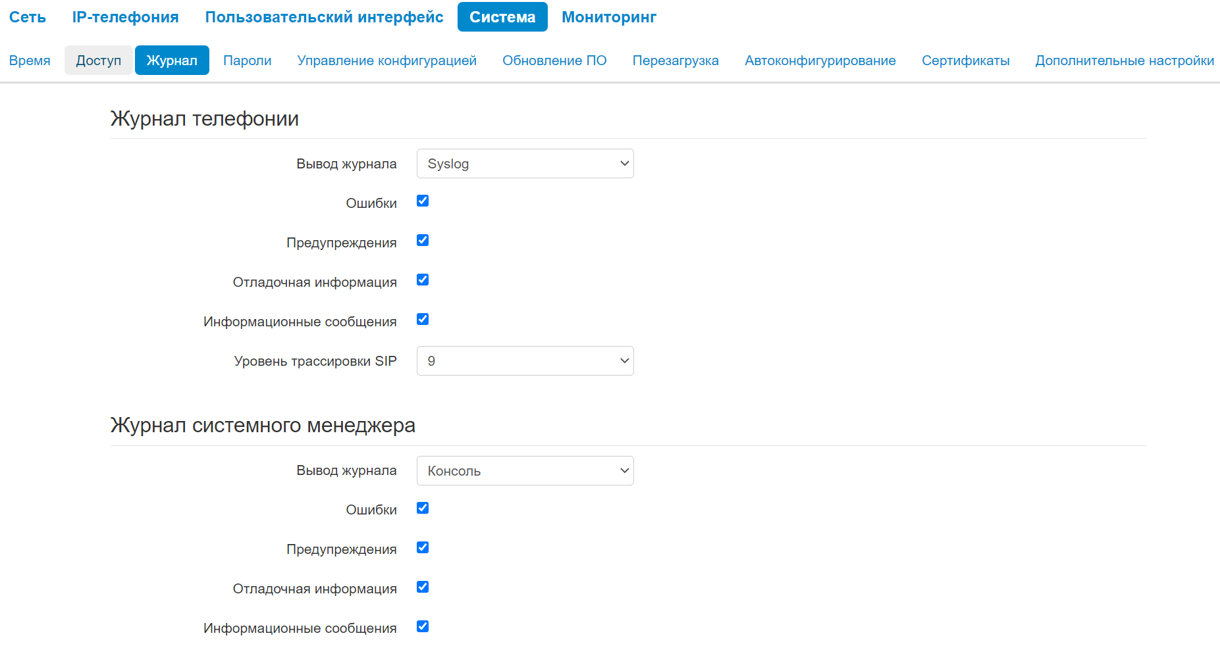Open the Сеть main section

pos(28,17)
